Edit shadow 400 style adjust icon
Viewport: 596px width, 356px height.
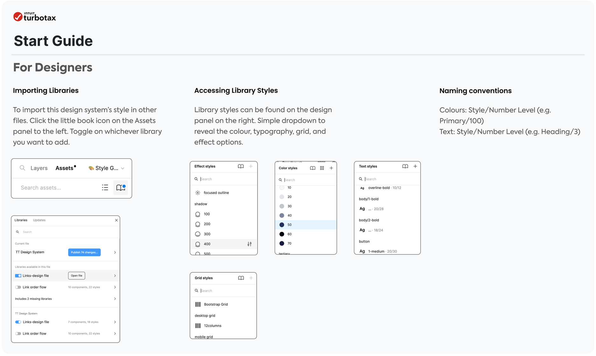click(x=250, y=244)
